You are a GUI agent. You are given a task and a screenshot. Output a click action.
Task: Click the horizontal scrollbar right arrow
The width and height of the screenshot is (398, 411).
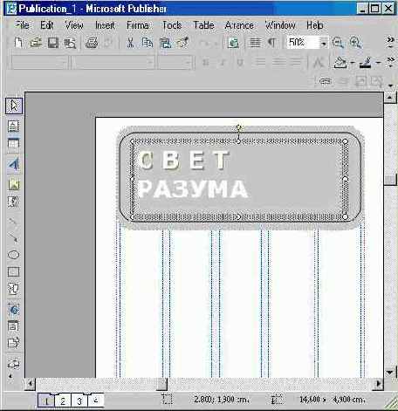click(378, 384)
